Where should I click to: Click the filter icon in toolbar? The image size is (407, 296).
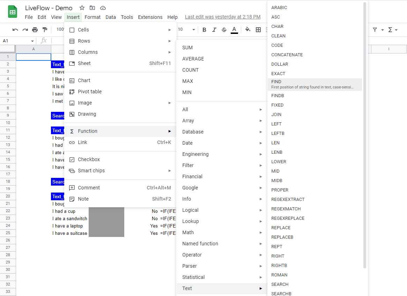[x=375, y=30]
